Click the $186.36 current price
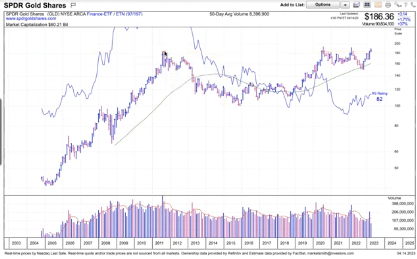Screen dimensions: 417x259 click(379, 17)
